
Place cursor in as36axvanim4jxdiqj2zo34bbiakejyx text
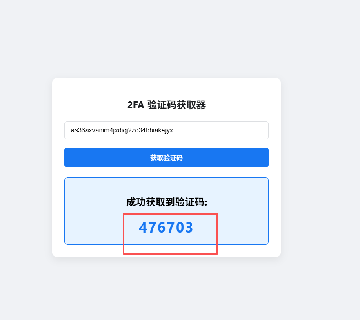coord(122,130)
